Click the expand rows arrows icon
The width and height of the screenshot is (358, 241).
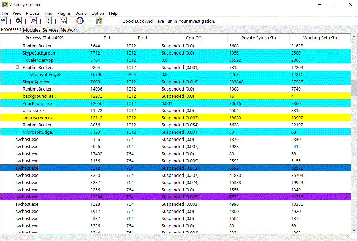click(48, 21)
